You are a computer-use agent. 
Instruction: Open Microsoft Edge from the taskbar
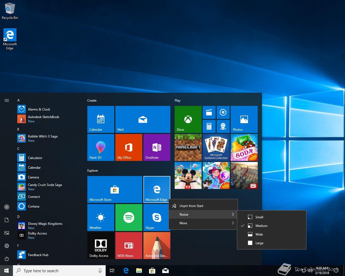click(126, 271)
